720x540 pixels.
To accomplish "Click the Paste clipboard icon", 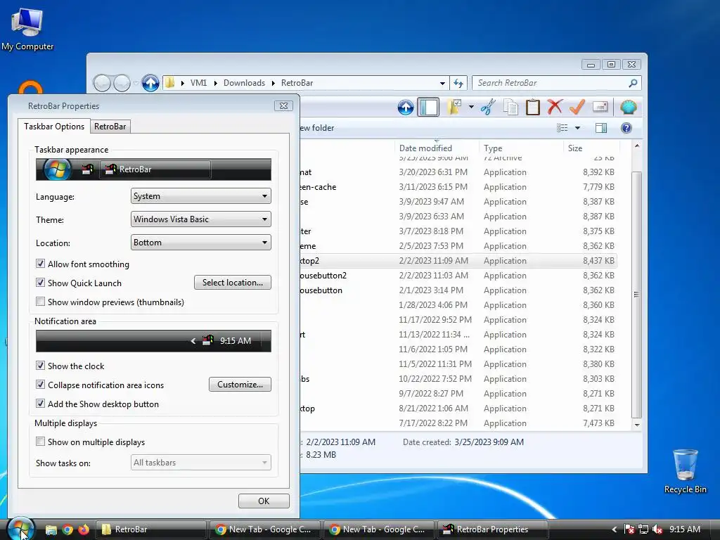I will [x=533, y=108].
